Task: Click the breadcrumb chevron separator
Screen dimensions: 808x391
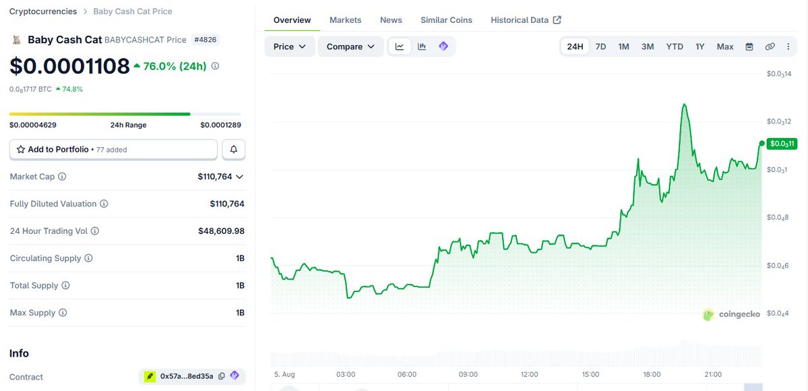Action: point(85,11)
